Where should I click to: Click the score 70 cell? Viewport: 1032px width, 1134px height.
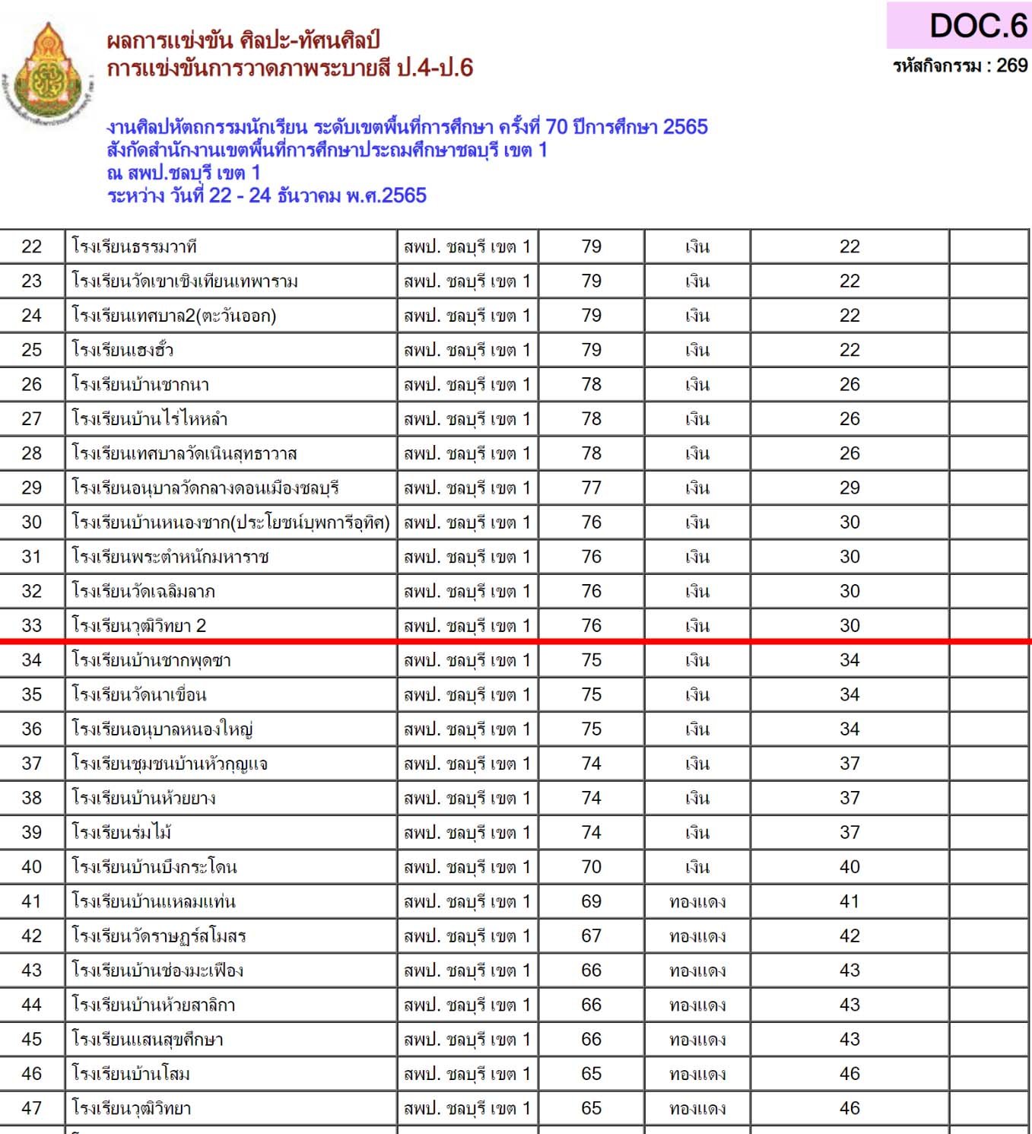click(591, 867)
